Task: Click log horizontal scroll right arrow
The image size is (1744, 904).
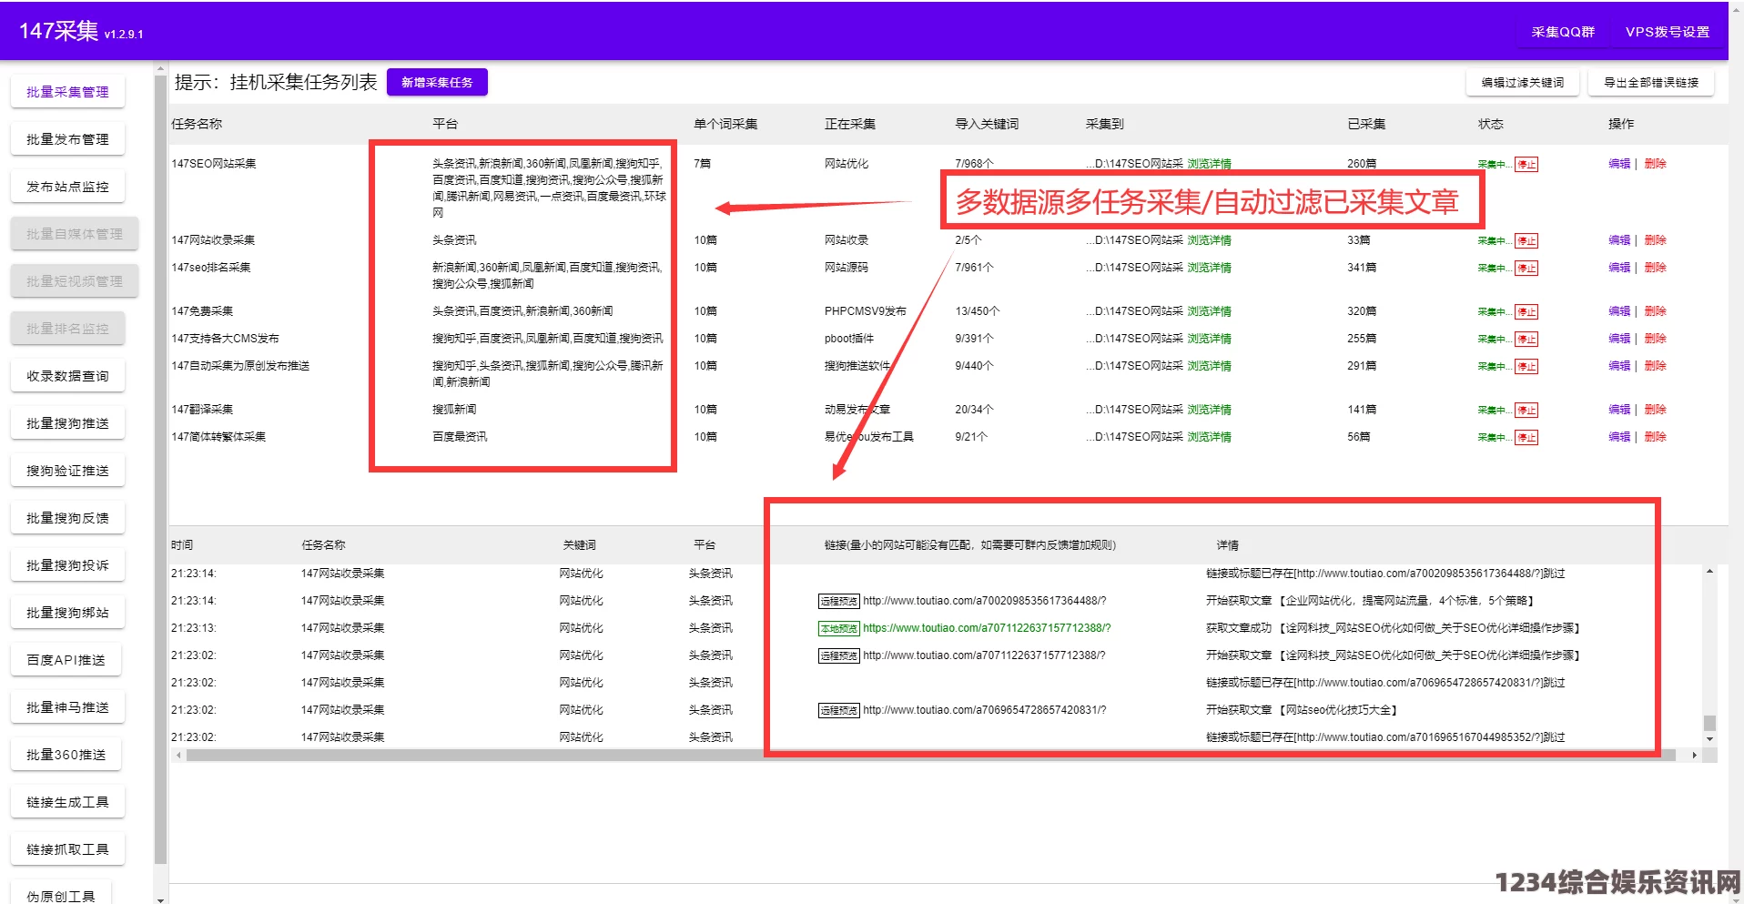Action: 1694,755
